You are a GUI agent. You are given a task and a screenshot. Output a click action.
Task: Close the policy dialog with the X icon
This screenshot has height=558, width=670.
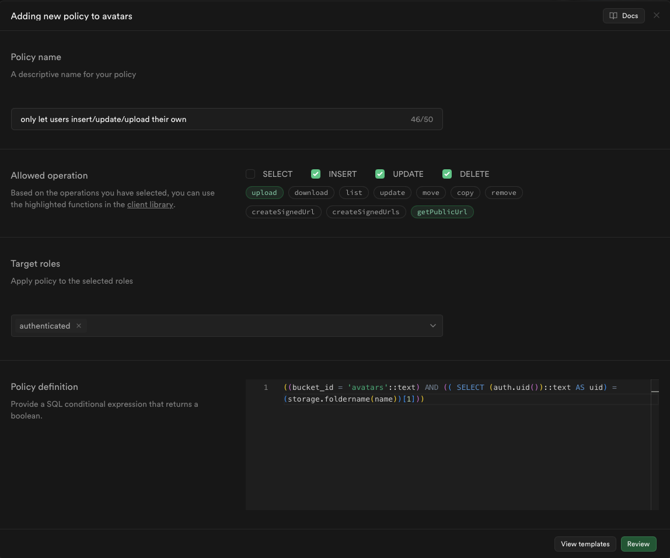656,15
